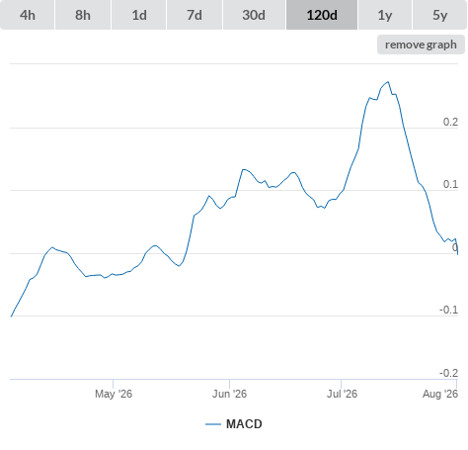The image size is (468, 450).
Task: Toggle the MACD series legend label
Action: [x=244, y=424]
